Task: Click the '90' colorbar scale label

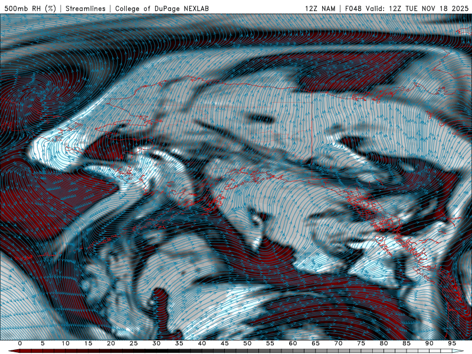Action: pos(429,343)
